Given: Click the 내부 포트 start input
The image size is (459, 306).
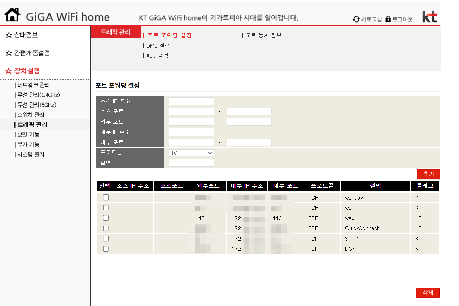Looking at the screenshot, I should point(191,142).
